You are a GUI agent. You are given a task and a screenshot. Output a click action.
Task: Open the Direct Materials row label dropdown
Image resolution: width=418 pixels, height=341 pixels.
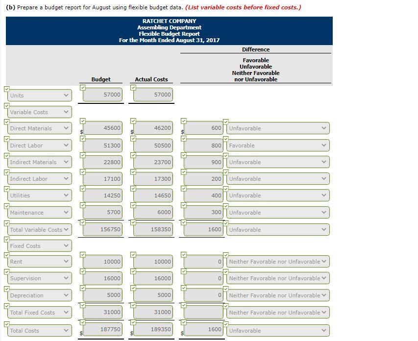click(40, 128)
